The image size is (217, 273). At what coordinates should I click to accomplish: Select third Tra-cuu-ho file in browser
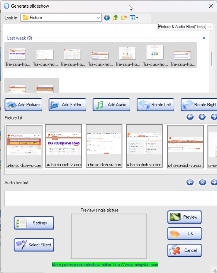(73, 55)
